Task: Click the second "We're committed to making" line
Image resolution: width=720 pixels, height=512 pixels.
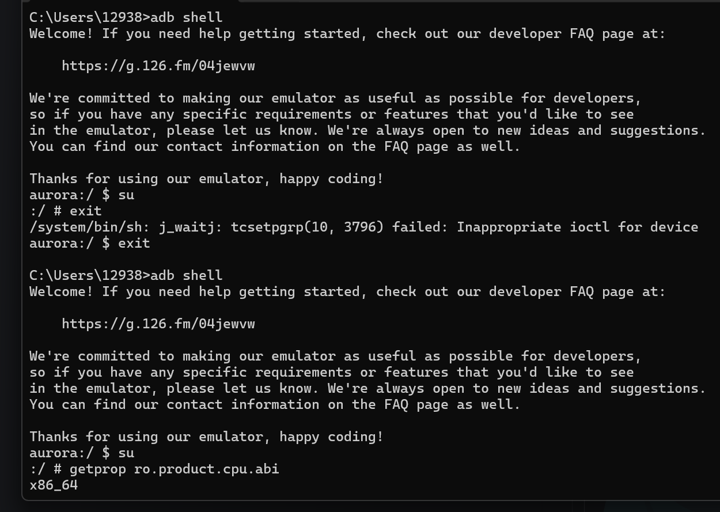Action: click(335, 356)
